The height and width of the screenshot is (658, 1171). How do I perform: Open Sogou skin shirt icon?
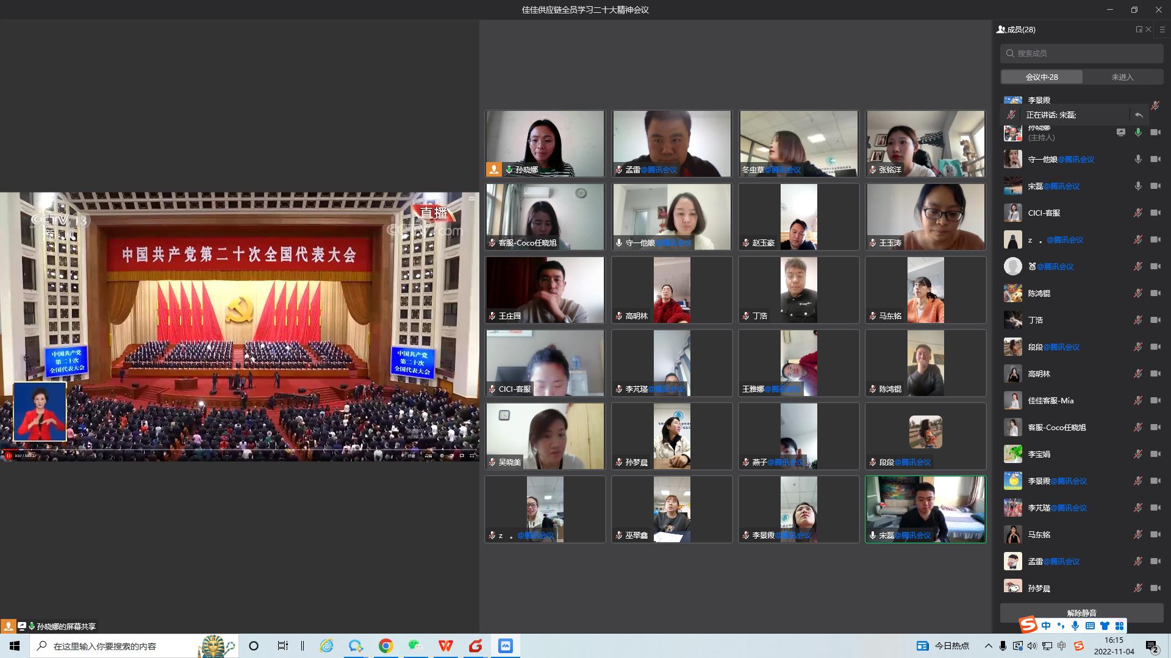pyautogui.click(x=1105, y=626)
